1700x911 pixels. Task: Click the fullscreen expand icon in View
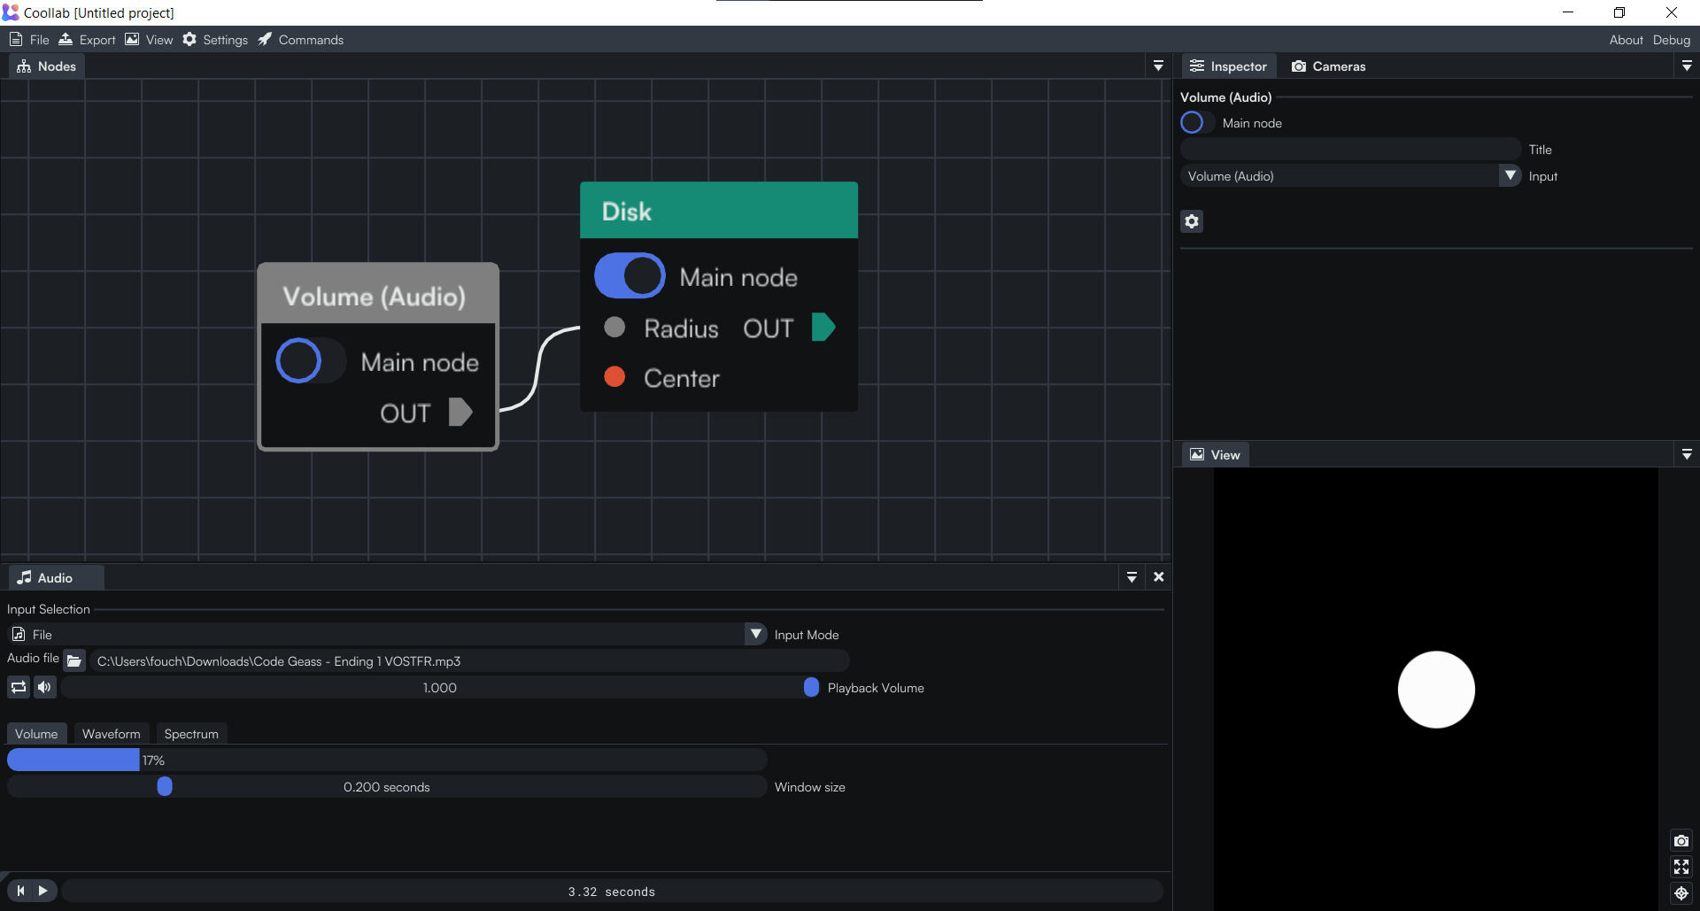tap(1681, 867)
